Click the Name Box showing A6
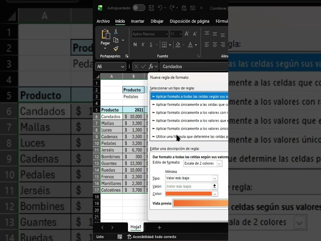Image resolution: width=321 pixels, height=241 pixels. point(110,67)
